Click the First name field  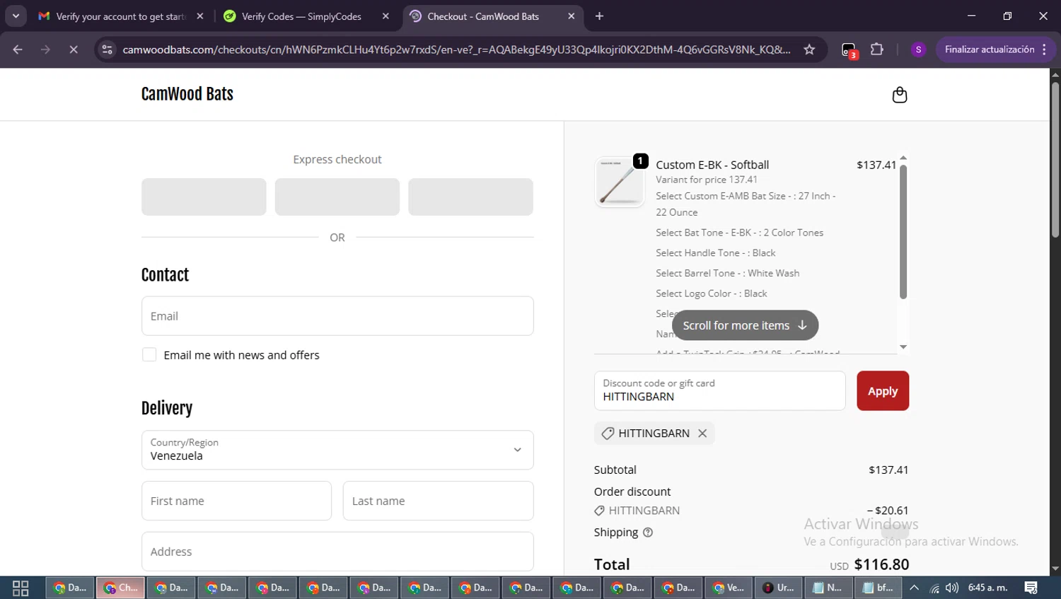point(236,501)
